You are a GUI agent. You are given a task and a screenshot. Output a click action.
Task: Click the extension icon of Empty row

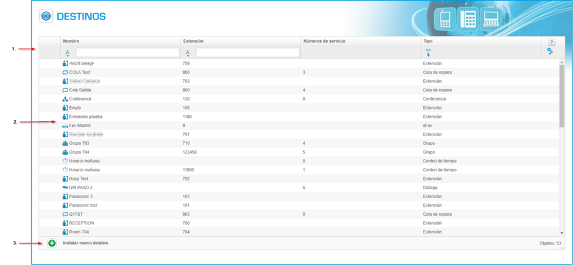(x=65, y=108)
